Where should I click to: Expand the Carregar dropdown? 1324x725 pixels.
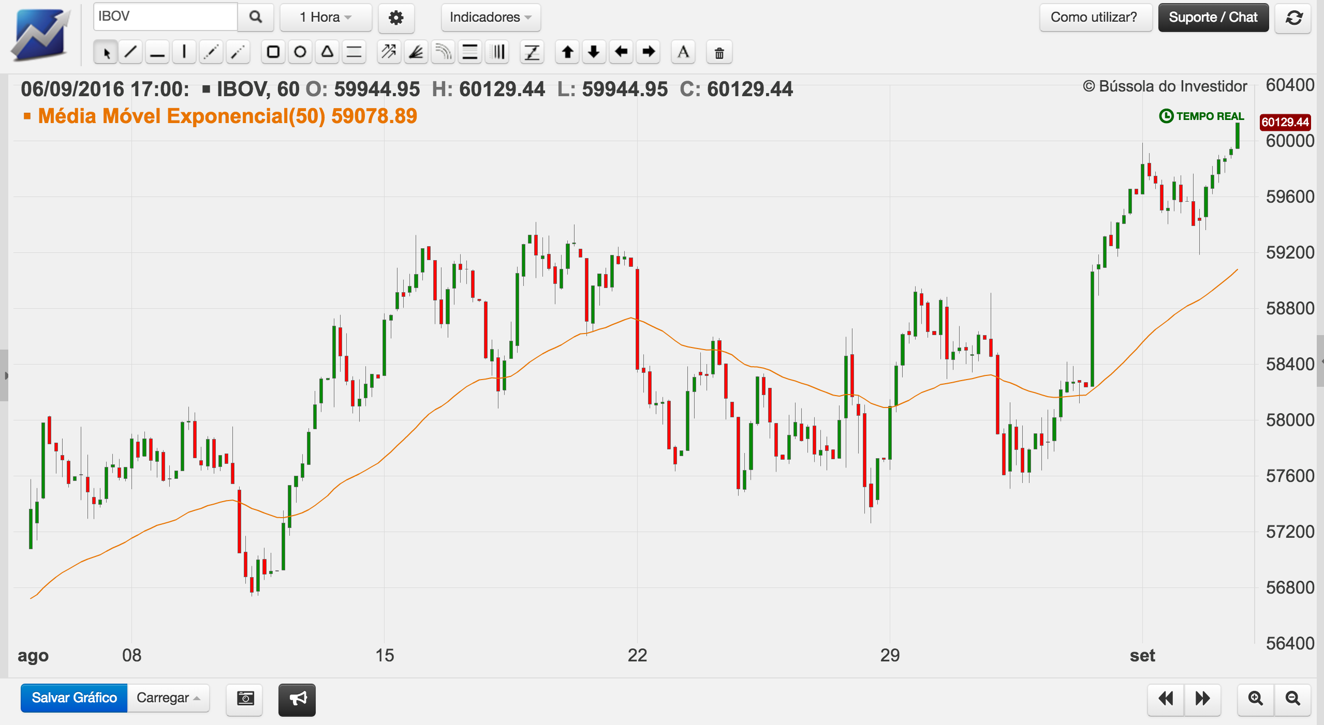click(168, 698)
